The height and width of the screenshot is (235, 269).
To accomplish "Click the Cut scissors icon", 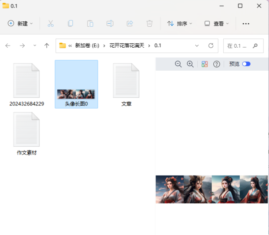I will click(x=51, y=23).
